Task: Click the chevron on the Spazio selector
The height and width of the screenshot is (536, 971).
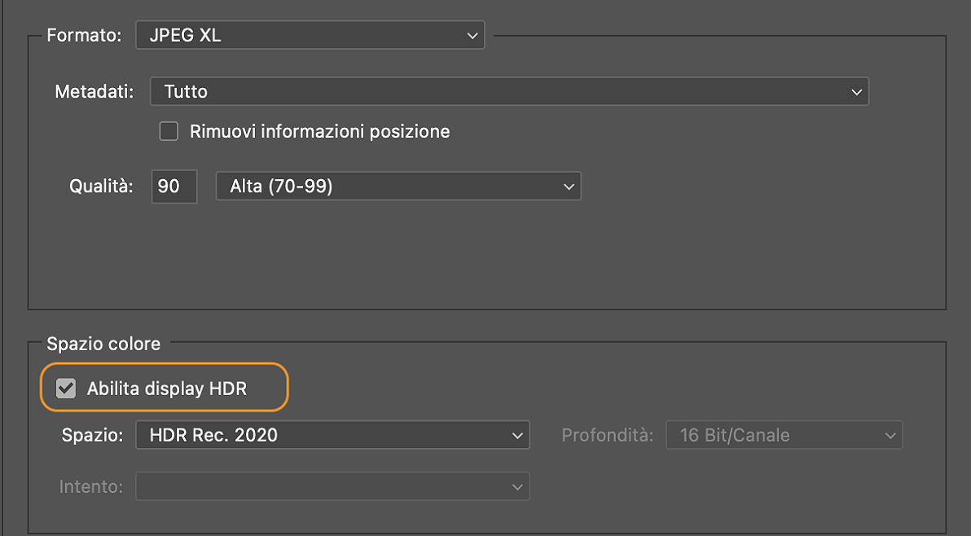Action: click(517, 435)
